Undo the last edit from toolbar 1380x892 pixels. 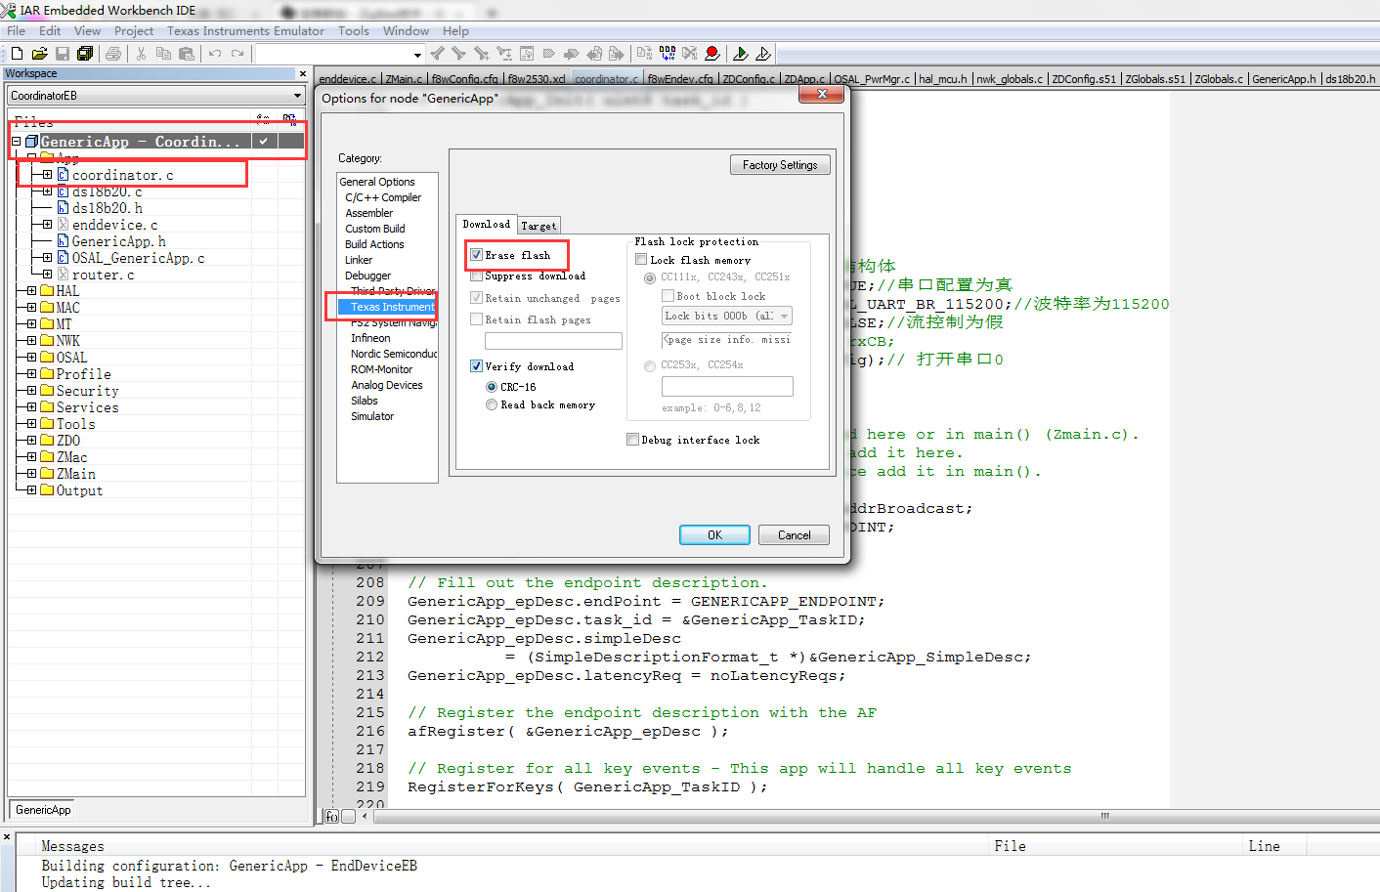(x=215, y=54)
